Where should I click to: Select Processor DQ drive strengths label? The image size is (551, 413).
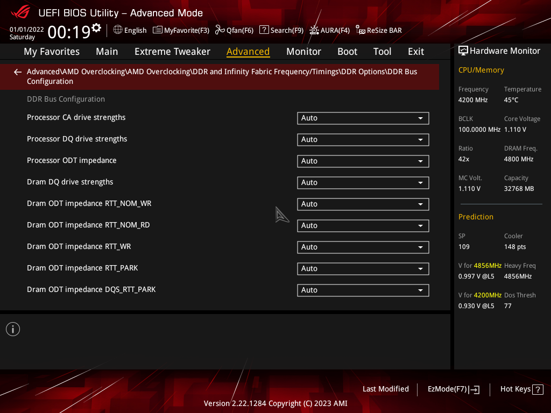click(77, 139)
